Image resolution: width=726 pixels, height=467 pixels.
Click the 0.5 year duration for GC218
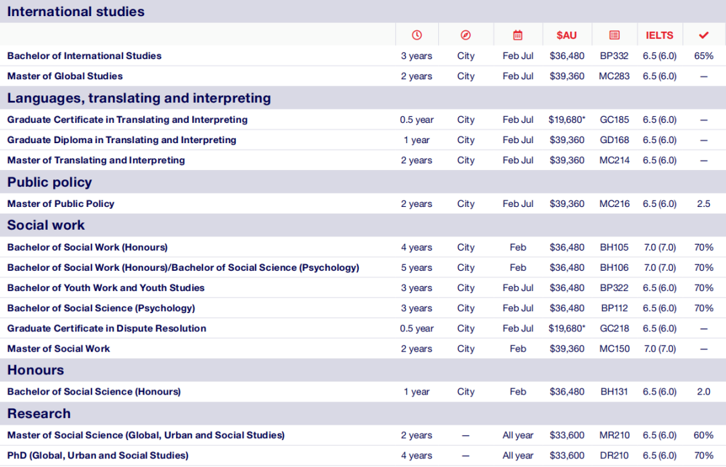[417, 329]
